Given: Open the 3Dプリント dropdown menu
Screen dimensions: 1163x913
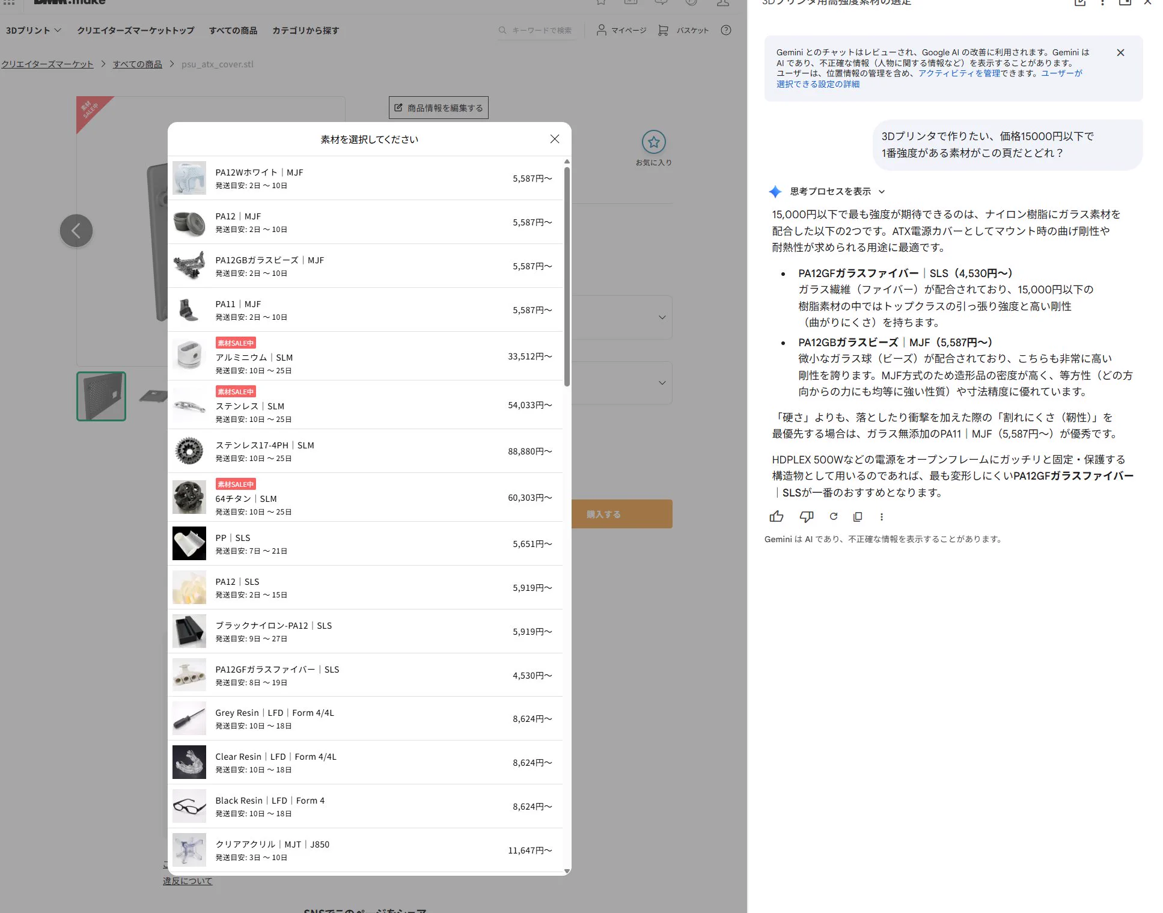Looking at the screenshot, I should 34,31.
